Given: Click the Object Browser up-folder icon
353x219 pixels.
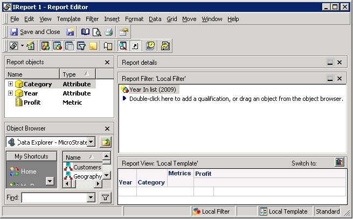Looking at the screenshot, I should (x=106, y=142).
